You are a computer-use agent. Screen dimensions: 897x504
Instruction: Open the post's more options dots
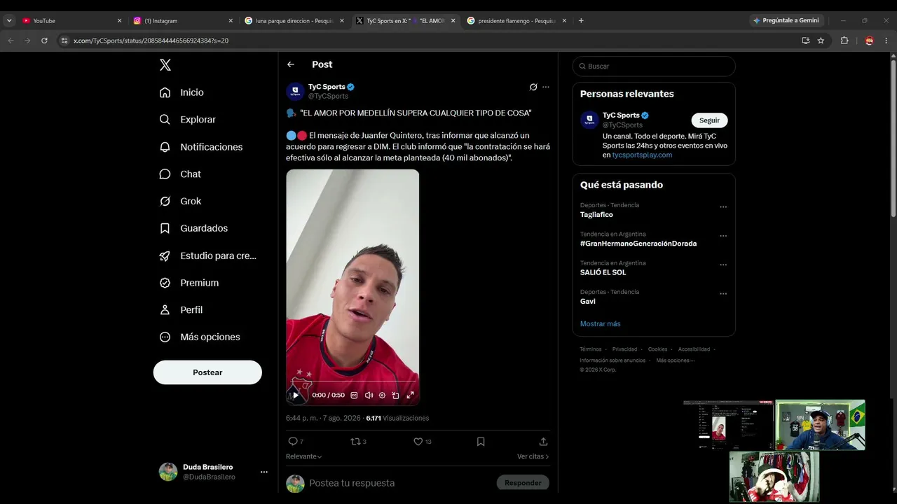coord(546,87)
